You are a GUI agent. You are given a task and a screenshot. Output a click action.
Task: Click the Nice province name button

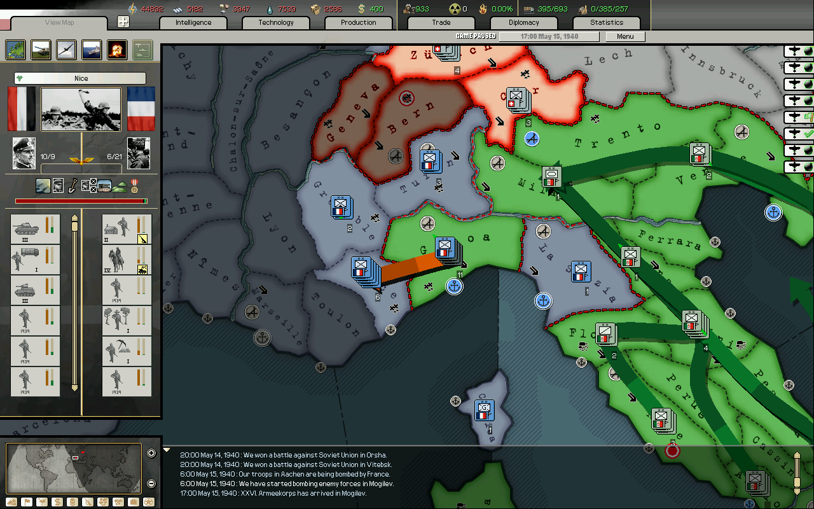80,78
